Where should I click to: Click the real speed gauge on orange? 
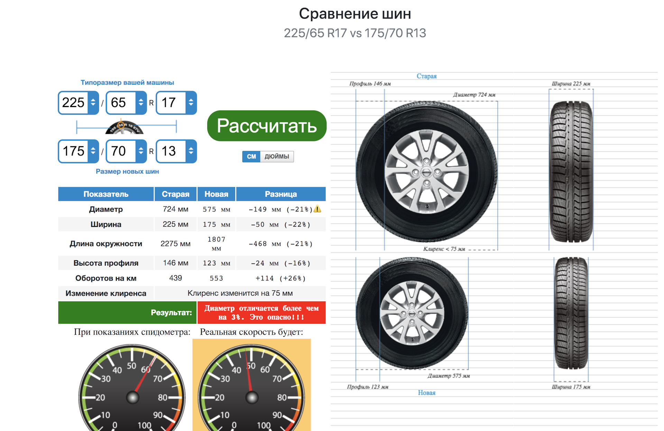click(x=251, y=387)
